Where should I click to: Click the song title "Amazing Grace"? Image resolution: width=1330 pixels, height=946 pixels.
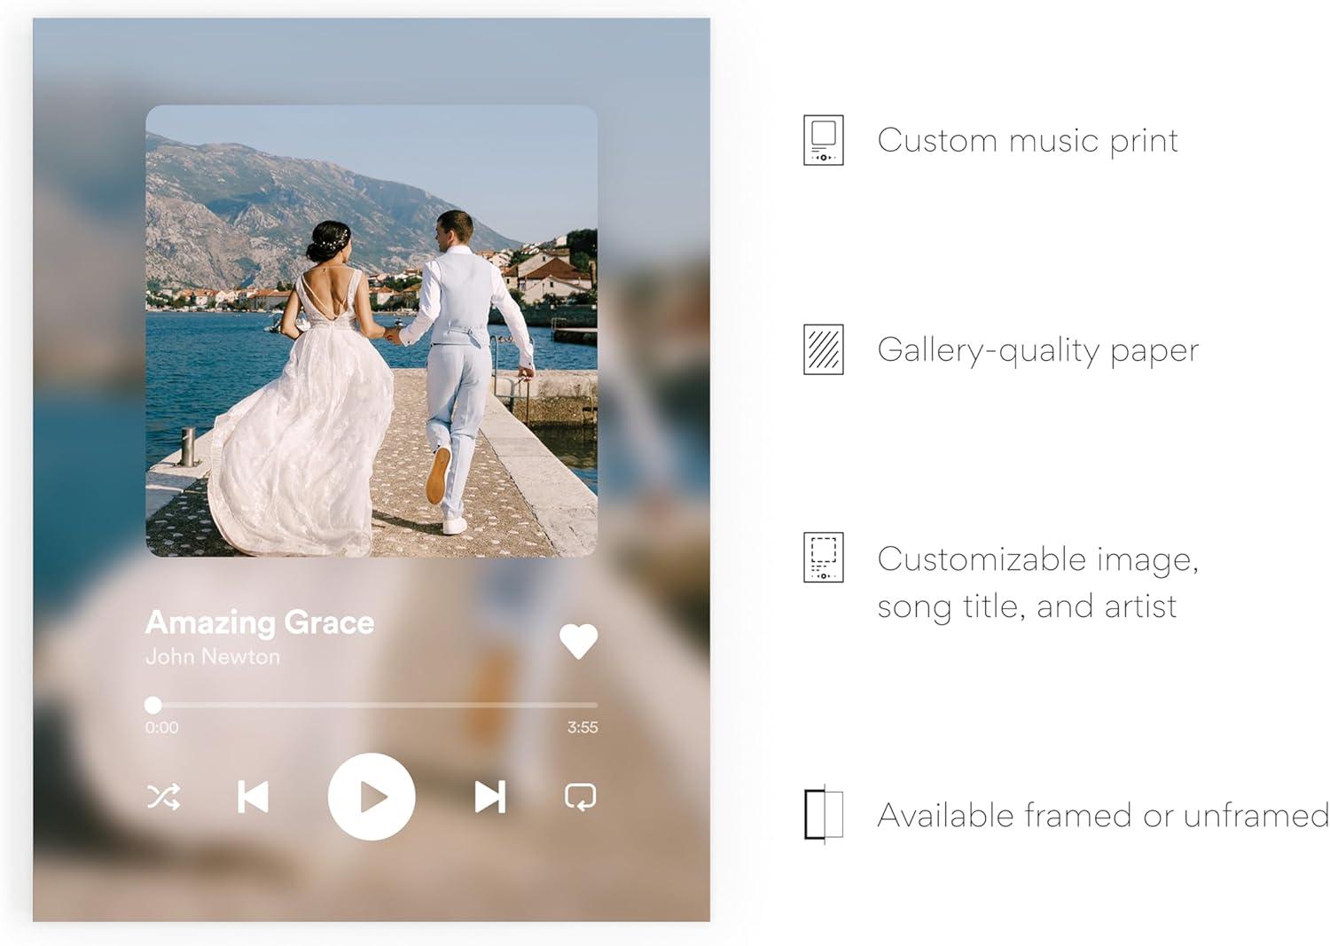[x=260, y=622]
